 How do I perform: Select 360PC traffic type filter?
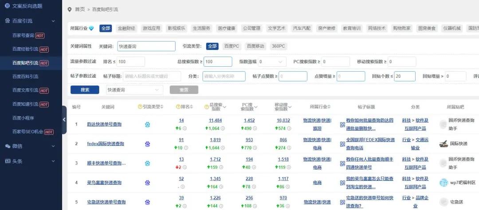pos(279,46)
